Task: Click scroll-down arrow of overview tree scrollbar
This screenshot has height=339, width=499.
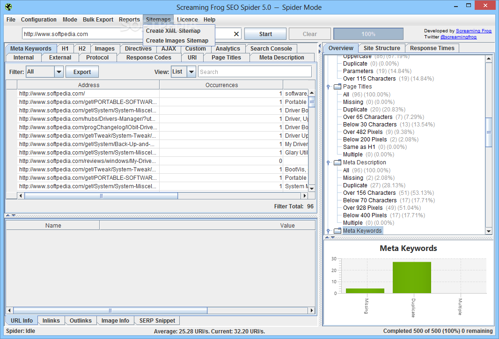Action: click(x=489, y=231)
